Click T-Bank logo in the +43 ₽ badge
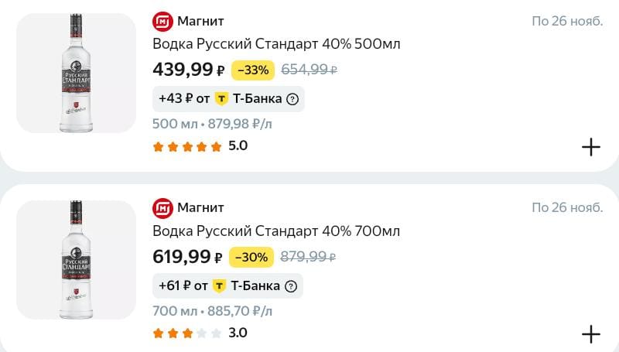 point(222,99)
